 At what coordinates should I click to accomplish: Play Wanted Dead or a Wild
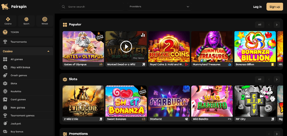click(126, 47)
